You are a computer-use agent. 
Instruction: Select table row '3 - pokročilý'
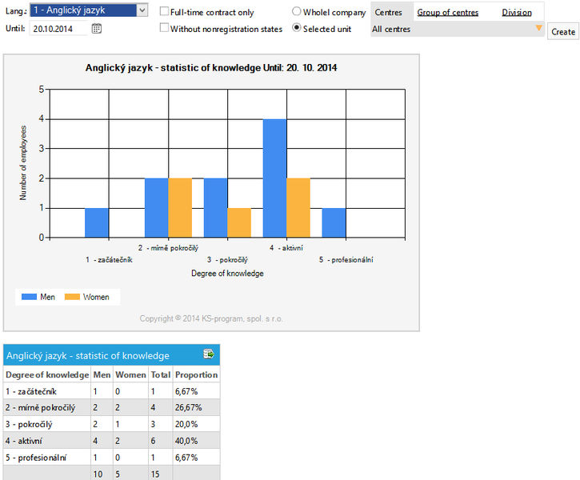(112, 424)
